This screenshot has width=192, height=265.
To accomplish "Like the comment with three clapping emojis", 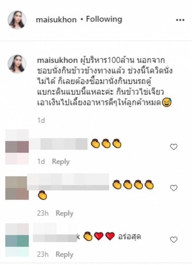I will [174, 147].
